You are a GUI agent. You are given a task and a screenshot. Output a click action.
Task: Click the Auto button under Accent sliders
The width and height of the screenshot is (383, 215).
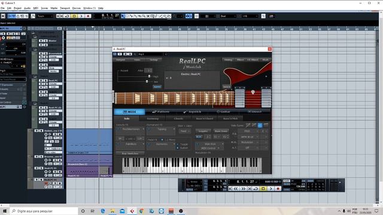click(x=157, y=87)
